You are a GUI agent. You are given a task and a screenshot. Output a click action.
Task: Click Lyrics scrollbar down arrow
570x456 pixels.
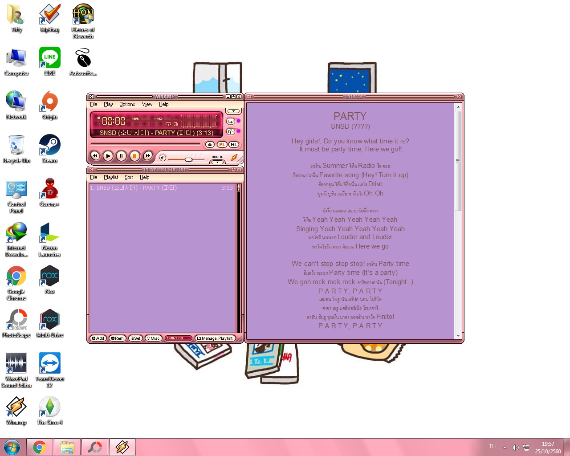pyautogui.click(x=458, y=335)
